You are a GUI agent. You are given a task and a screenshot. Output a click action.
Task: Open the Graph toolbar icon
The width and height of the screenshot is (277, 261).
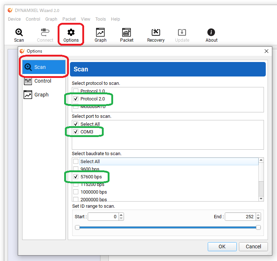click(100, 35)
